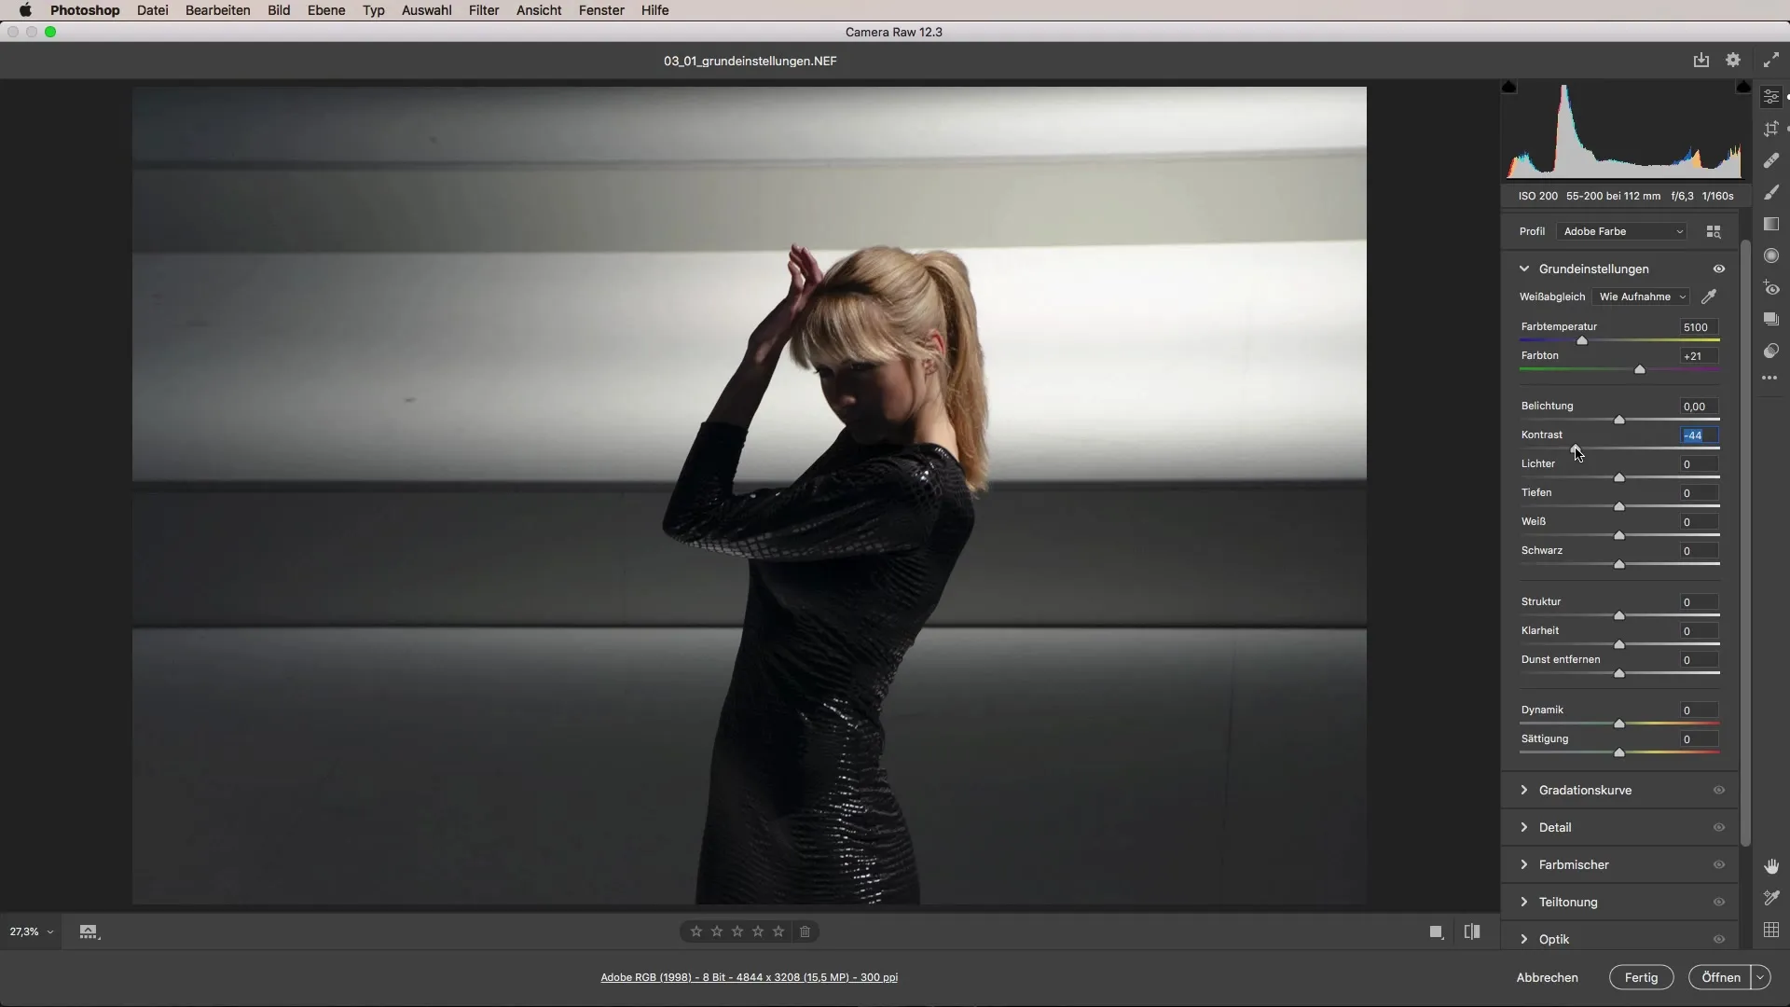Image resolution: width=1790 pixels, height=1007 pixels.
Task: Open Camera Raw preferences gear
Action: (x=1733, y=60)
